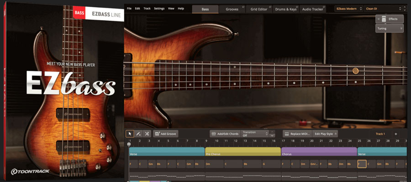Select the Dm chord starting Pre Chorus
Screen dimensions: 411x182
215,164
